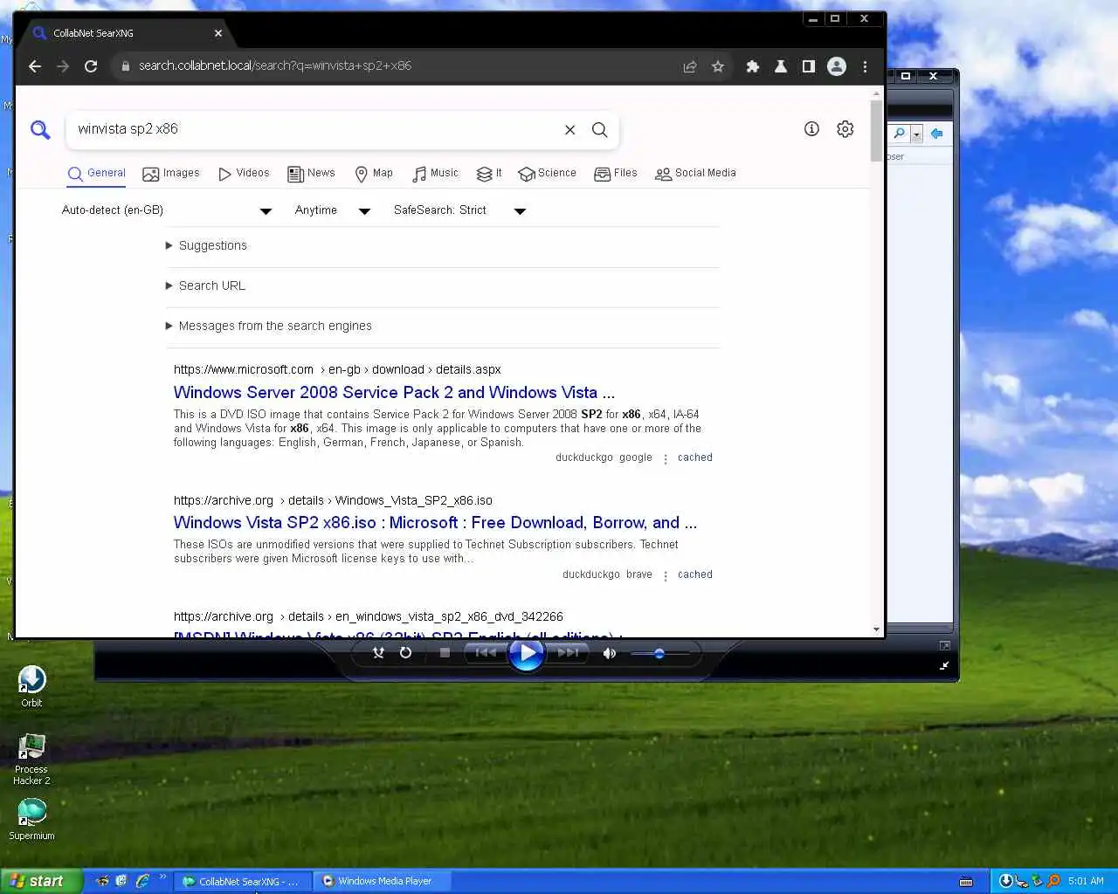Viewport: 1118px width, 894px height.
Task: Select the Music search tab
Action: point(435,173)
